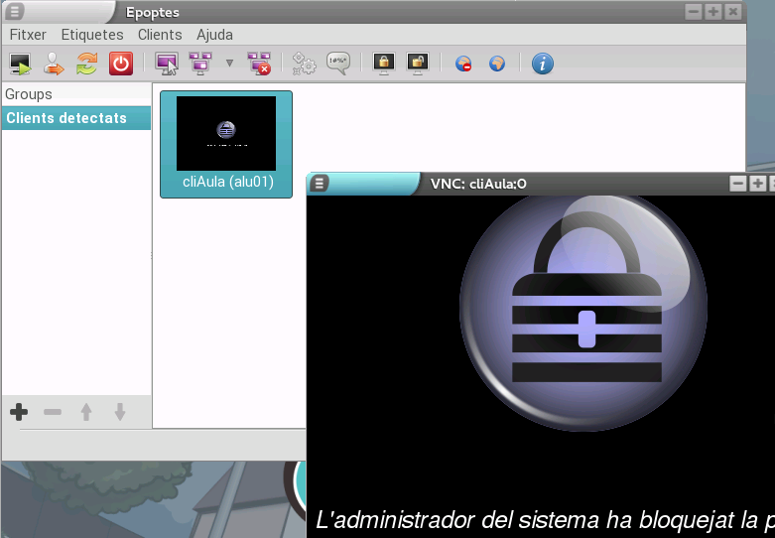Start broadcasting the screen to clients

coord(200,64)
